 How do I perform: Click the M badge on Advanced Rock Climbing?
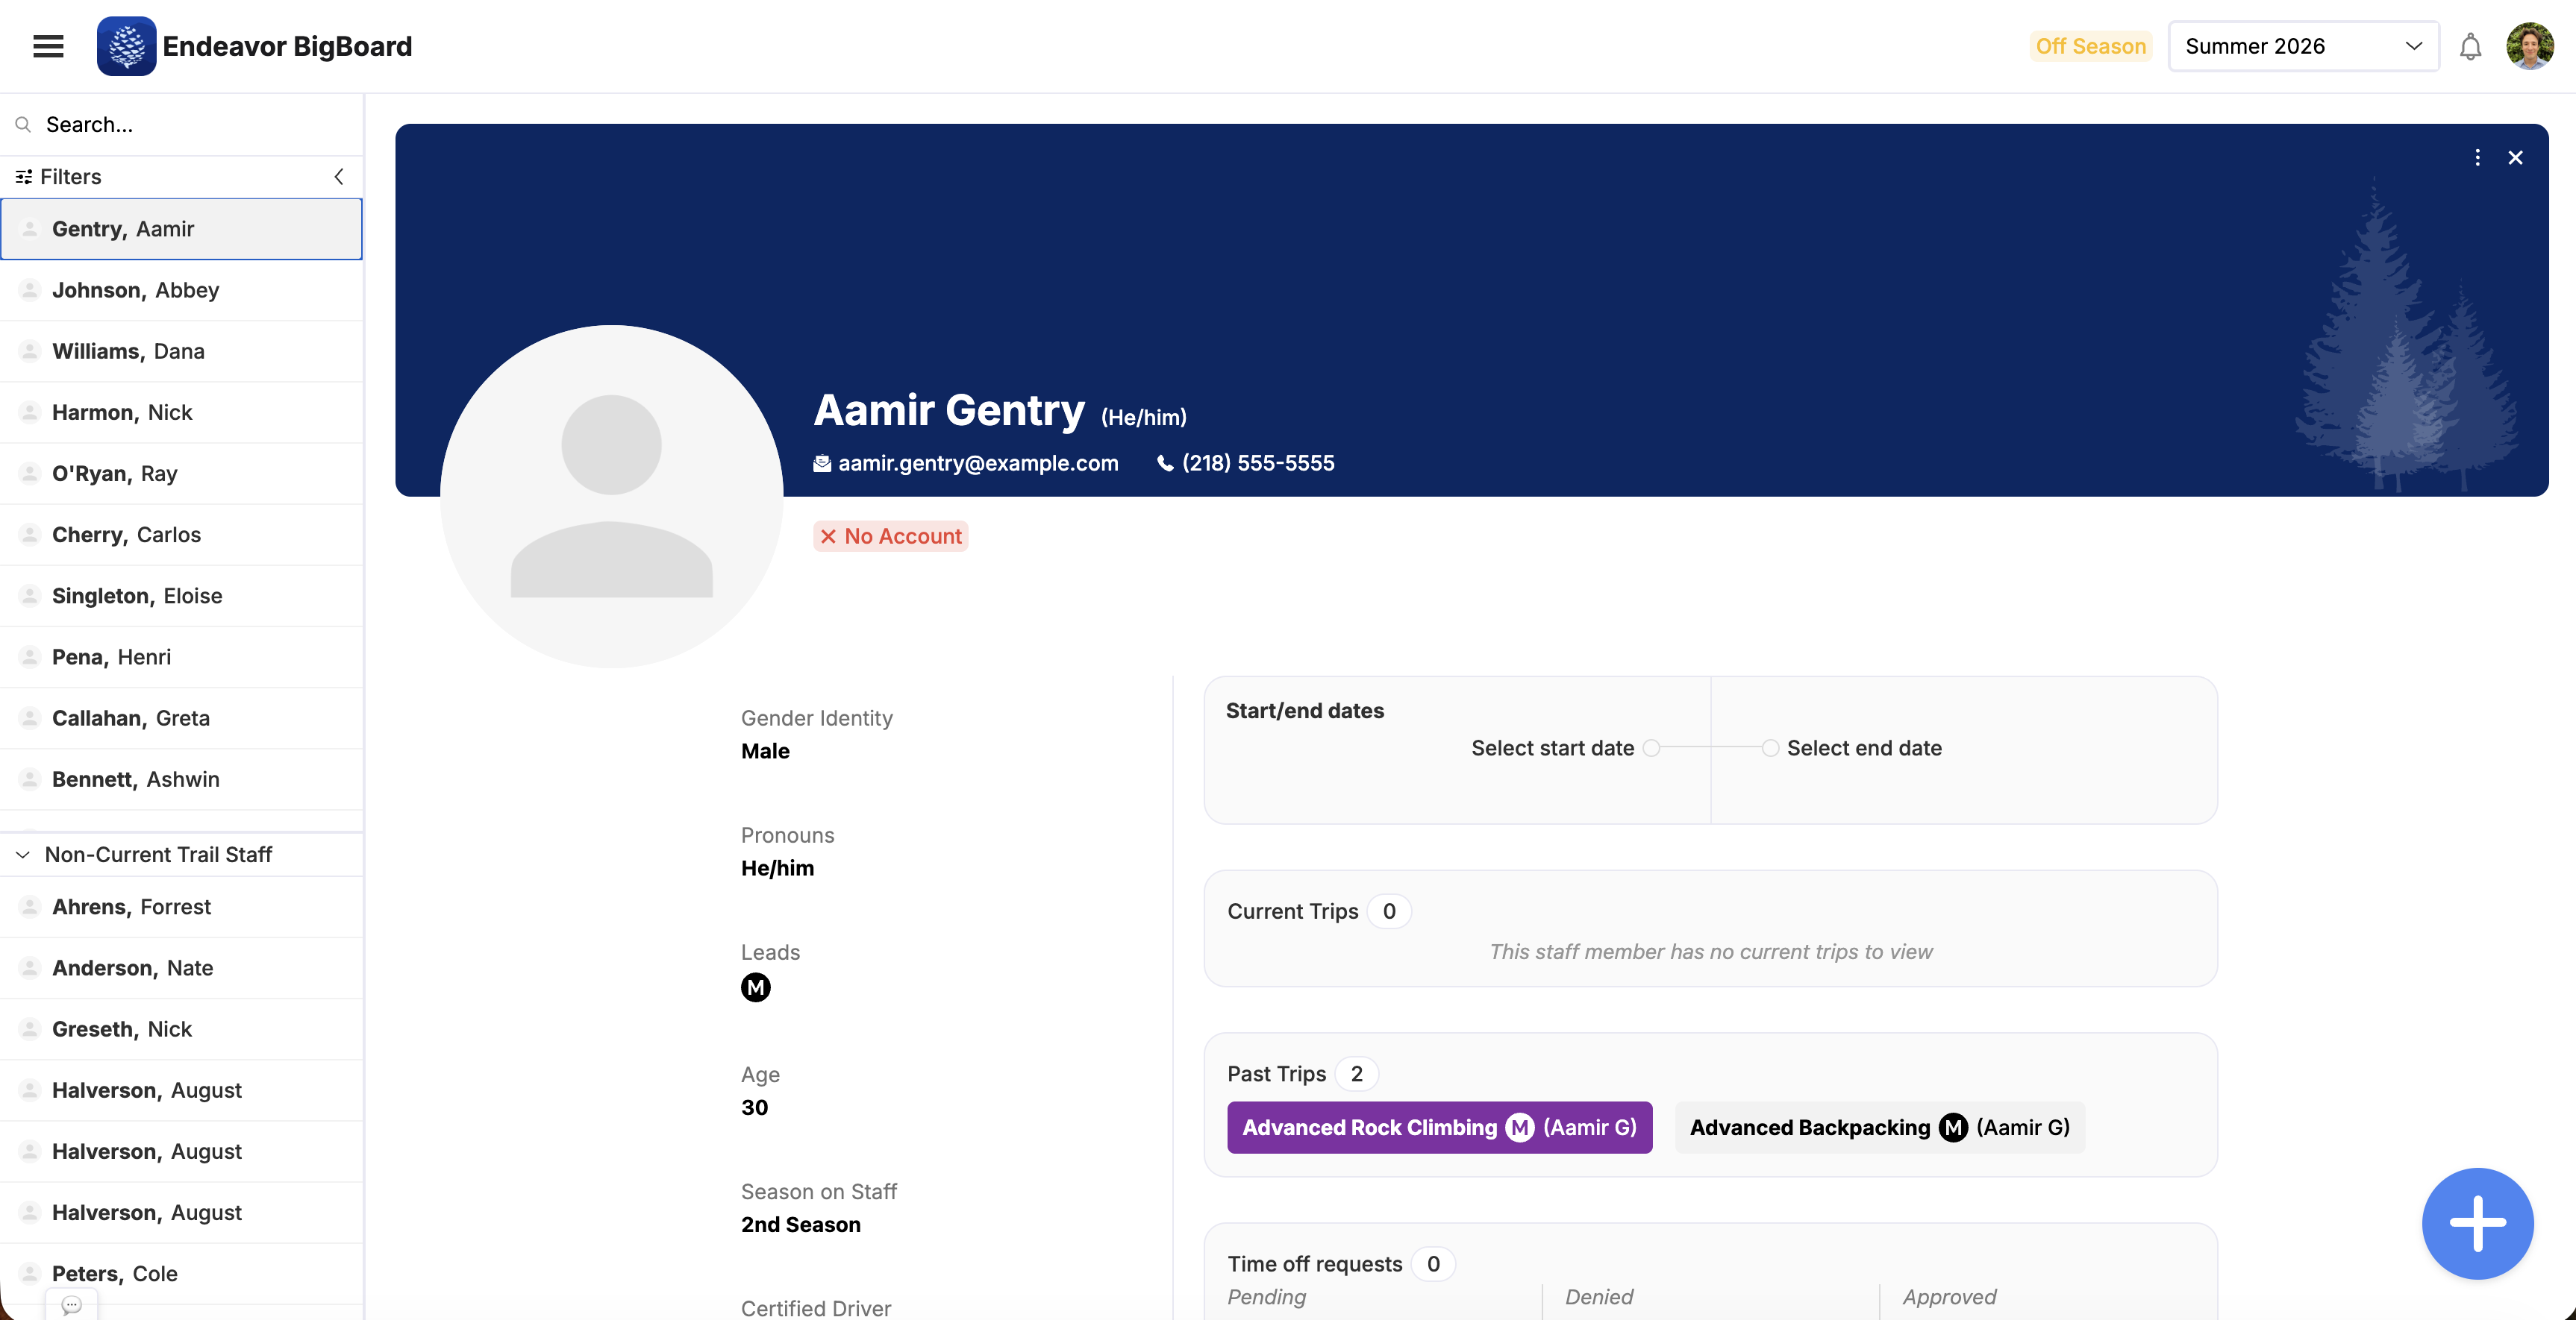tap(1520, 1127)
